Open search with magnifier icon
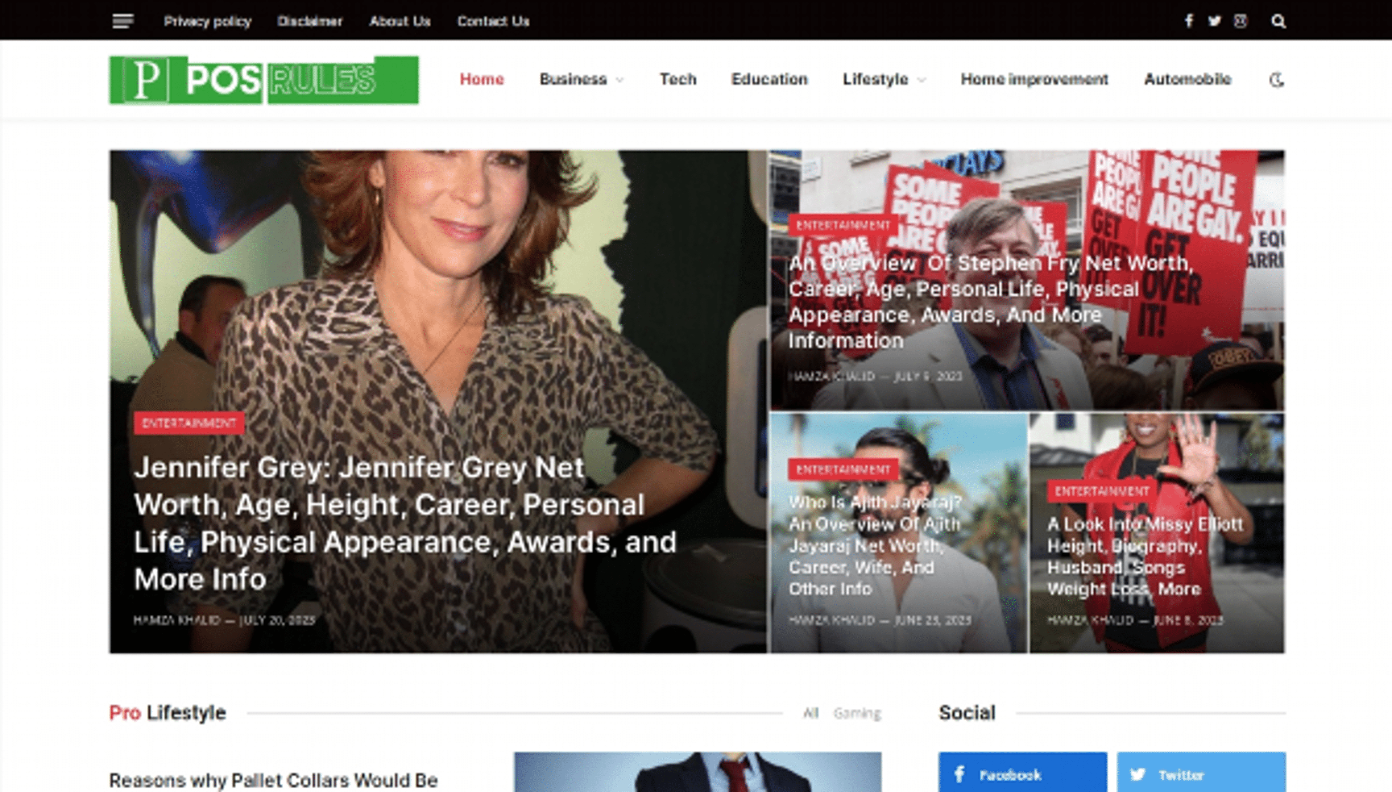The width and height of the screenshot is (1392, 792). (1278, 21)
